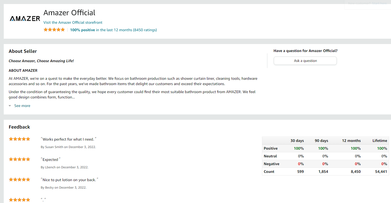Click the Lifetime column header
391x203 pixels.
click(x=380, y=141)
